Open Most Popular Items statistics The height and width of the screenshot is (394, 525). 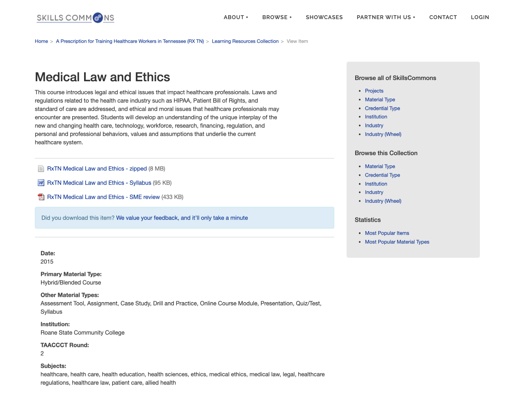tap(387, 233)
